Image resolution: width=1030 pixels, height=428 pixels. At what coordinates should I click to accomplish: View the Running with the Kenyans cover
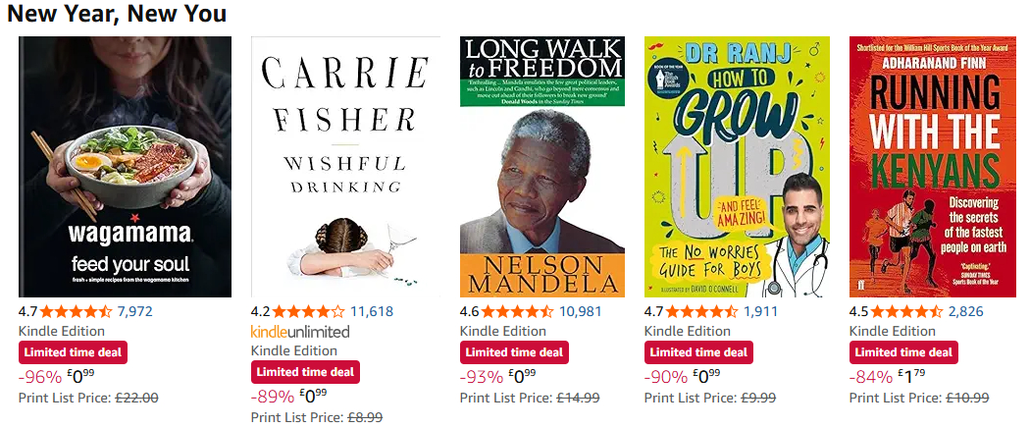click(933, 167)
